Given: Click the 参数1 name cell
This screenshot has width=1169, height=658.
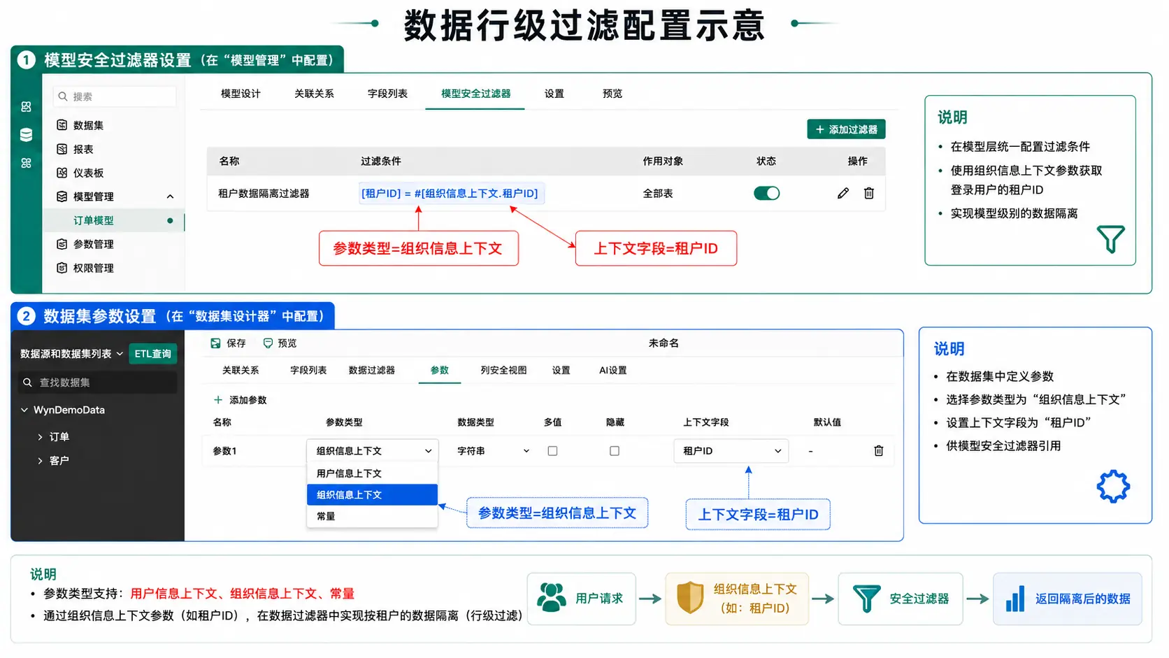Looking at the screenshot, I should click(x=224, y=451).
